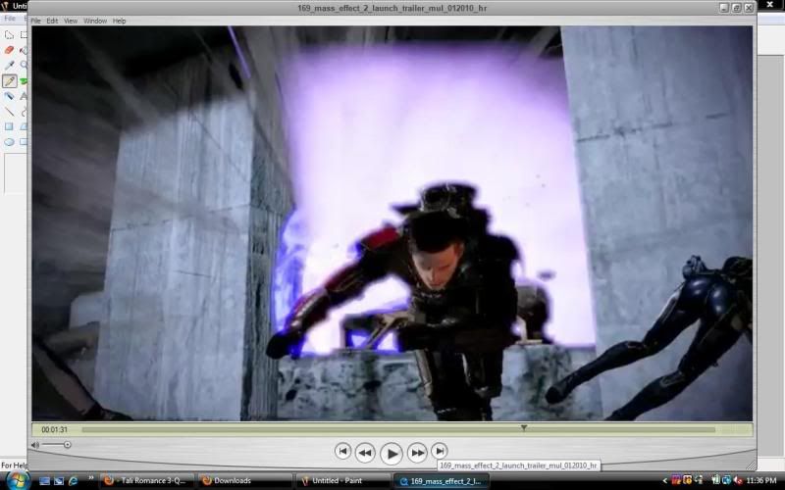Click the rewind button
Image resolution: width=785 pixels, height=490 pixels.
click(x=365, y=452)
